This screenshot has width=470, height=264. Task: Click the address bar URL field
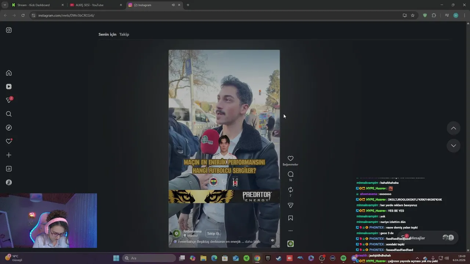tap(217, 15)
